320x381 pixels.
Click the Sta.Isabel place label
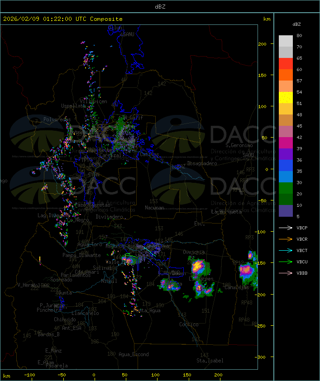(x=210, y=361)
